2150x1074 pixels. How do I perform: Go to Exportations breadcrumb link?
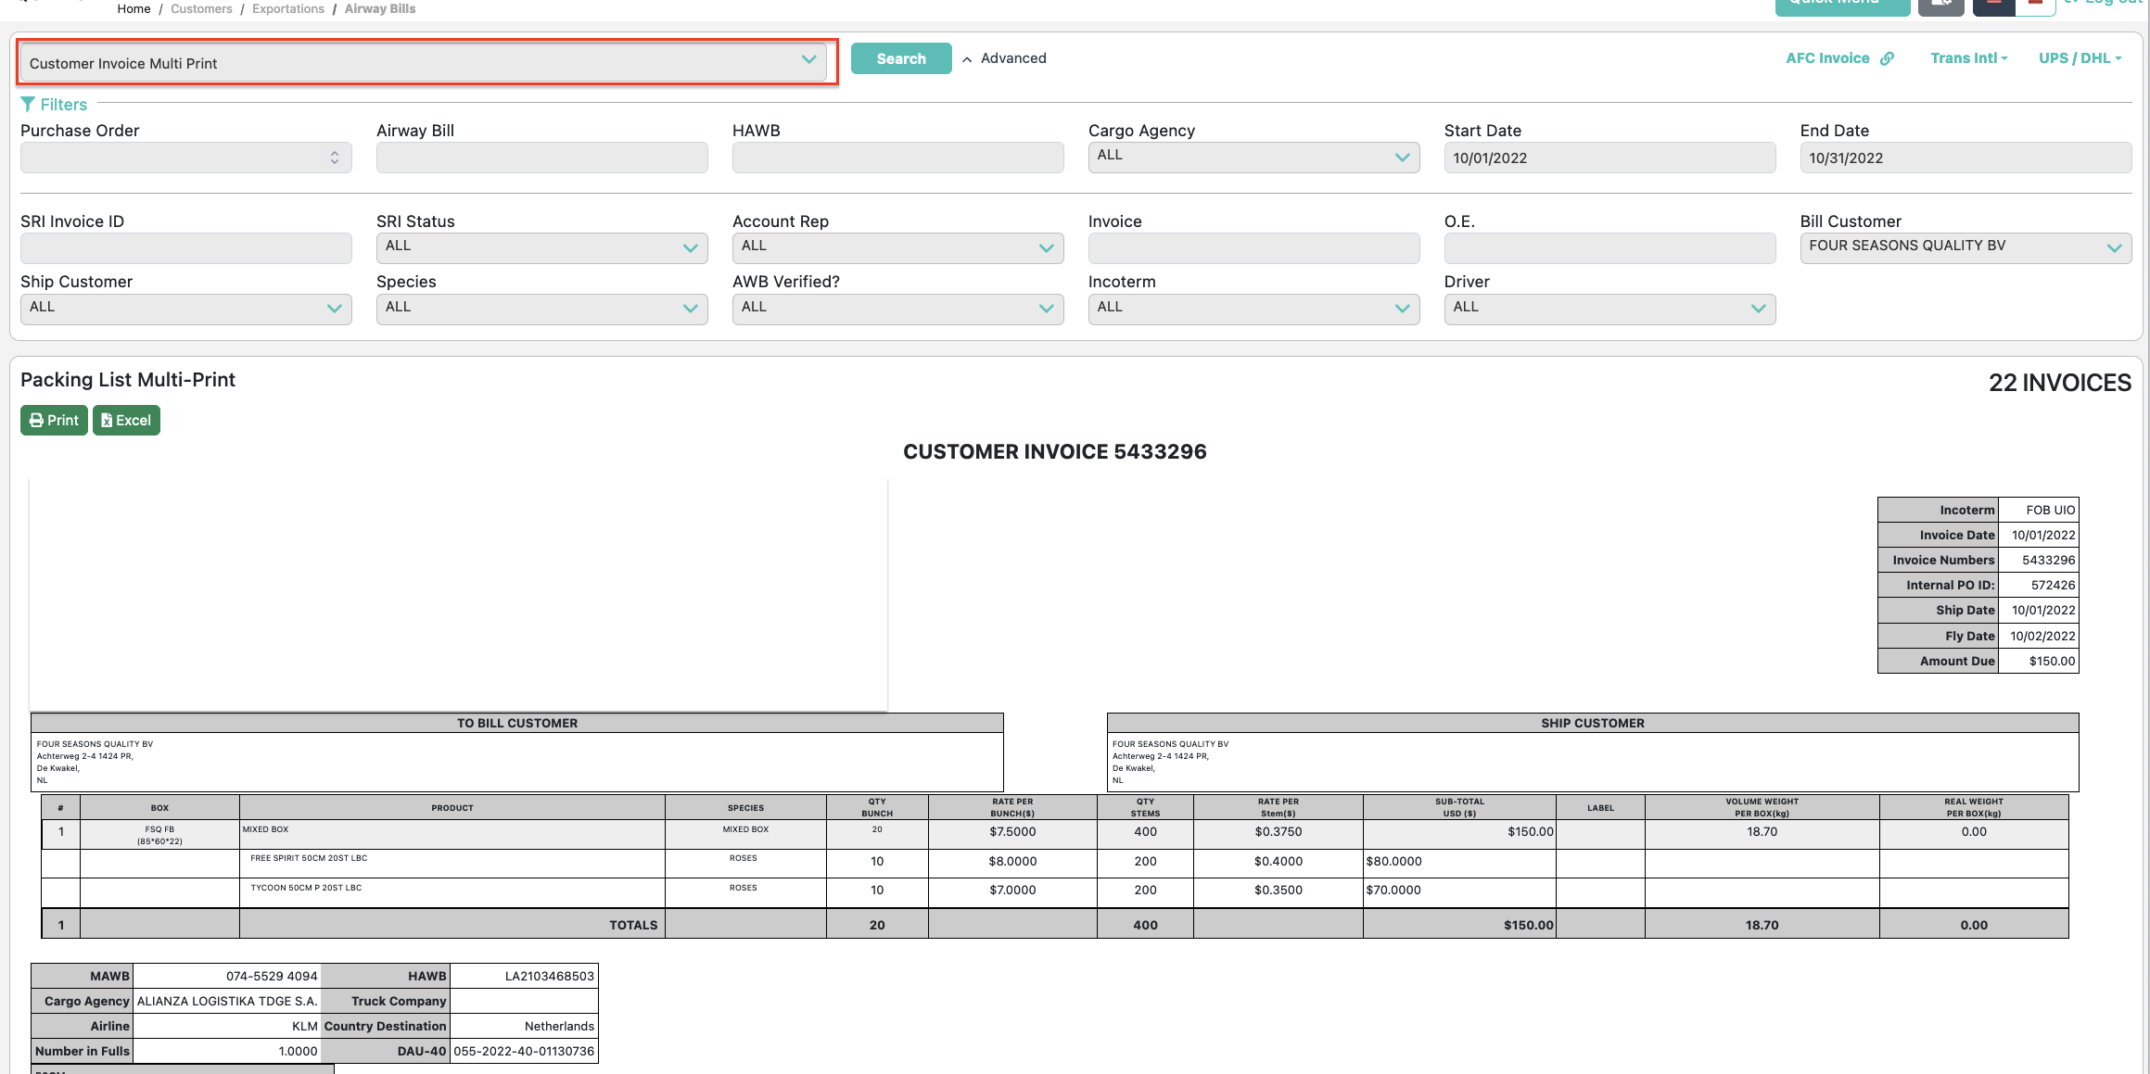pos(288,8)
